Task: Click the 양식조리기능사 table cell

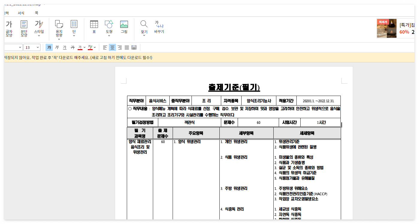Action: (x=259, y=101)
